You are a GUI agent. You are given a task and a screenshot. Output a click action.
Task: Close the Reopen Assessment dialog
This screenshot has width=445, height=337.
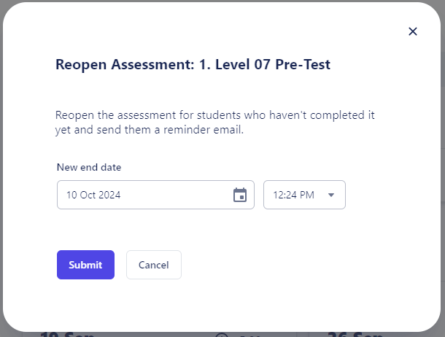pyautogui.click(x=413, y=31)
